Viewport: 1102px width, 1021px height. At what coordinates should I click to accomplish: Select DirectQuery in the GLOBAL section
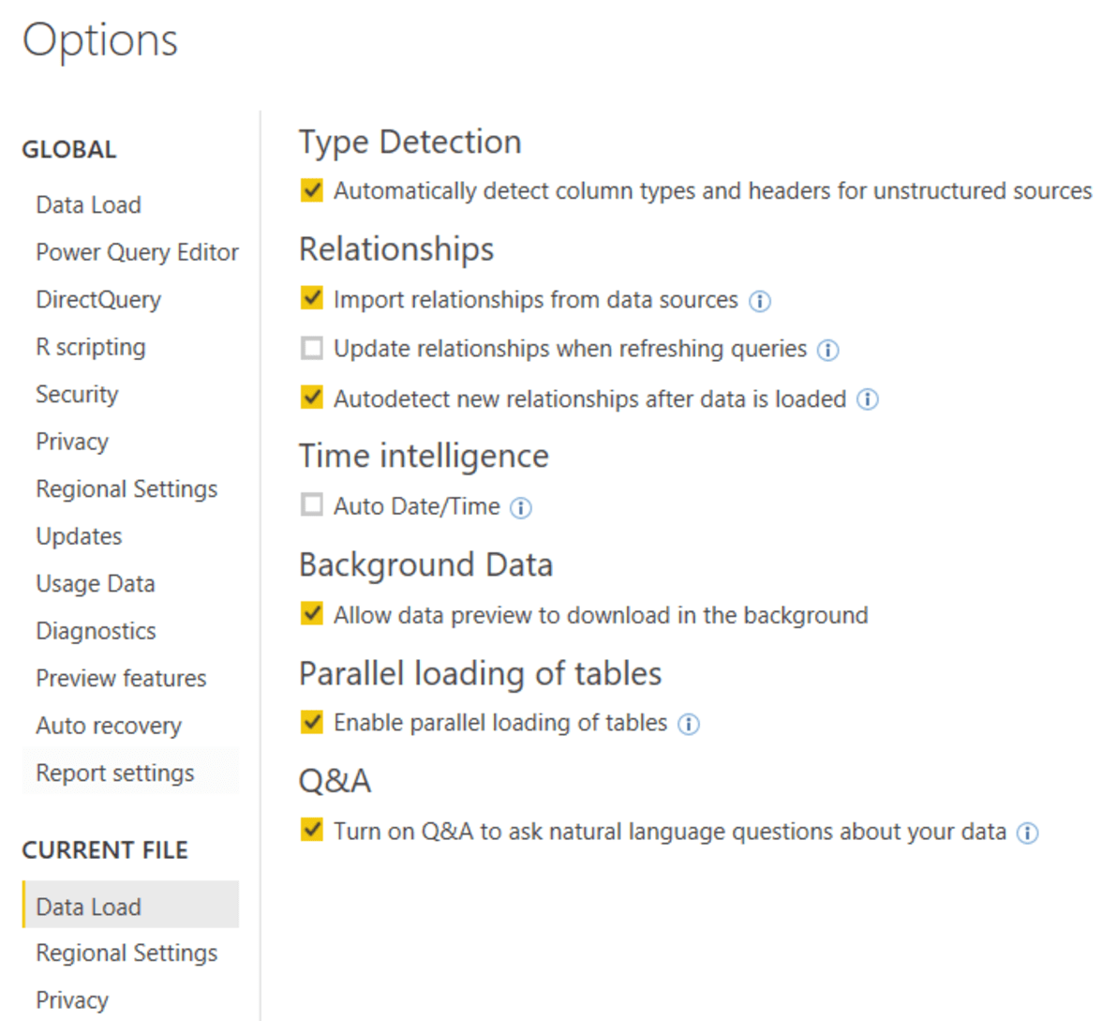[97, 299]
